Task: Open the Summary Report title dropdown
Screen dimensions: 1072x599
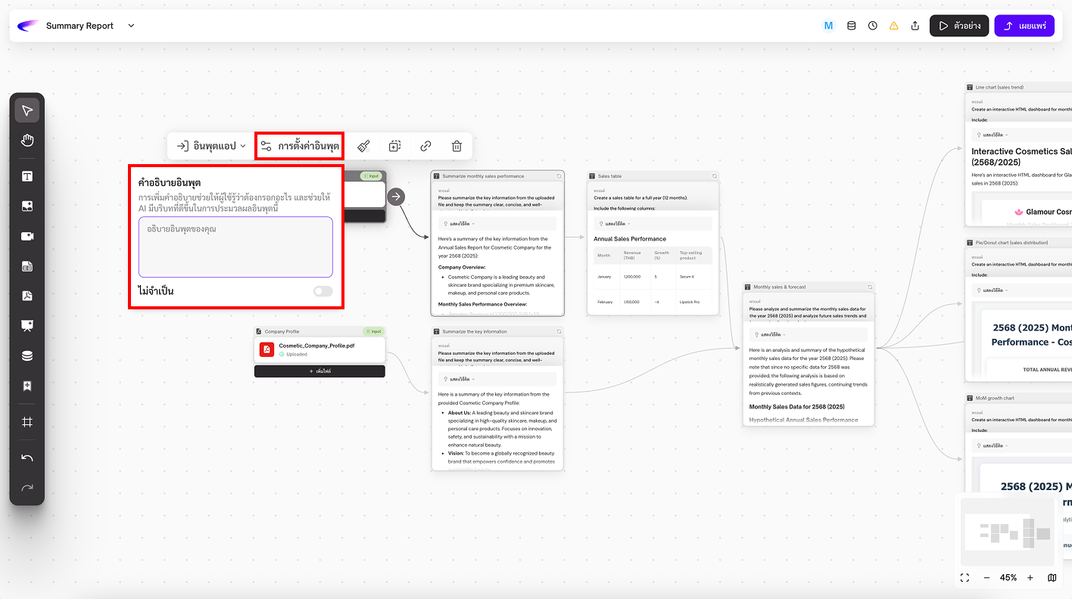Action: [131, 26]
